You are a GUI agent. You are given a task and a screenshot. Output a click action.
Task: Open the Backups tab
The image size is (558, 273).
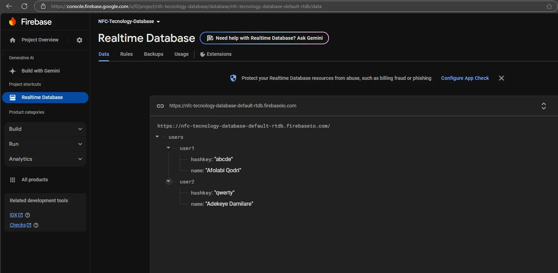coord(154,54)
